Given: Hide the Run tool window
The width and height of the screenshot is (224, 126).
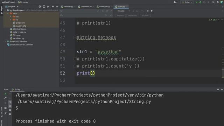Looking at the screenshot, I should tap(222, 90).
